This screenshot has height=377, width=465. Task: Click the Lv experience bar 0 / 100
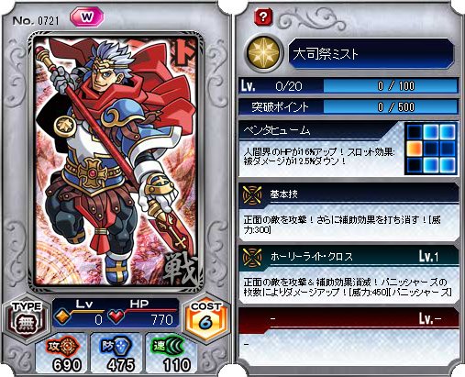coord(391,86)
